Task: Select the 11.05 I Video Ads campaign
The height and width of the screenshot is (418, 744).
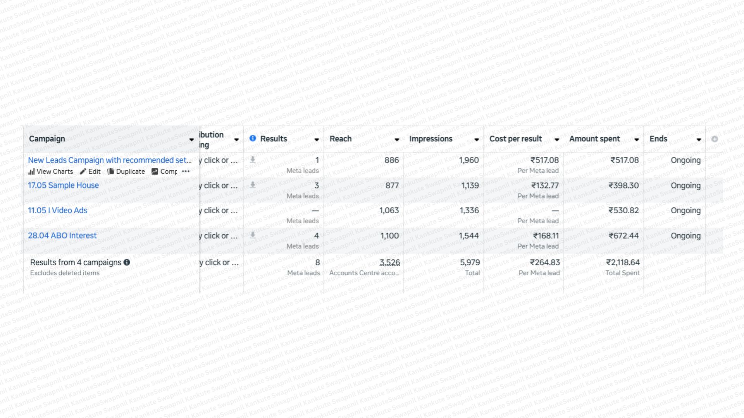Action: pos(57,211)
